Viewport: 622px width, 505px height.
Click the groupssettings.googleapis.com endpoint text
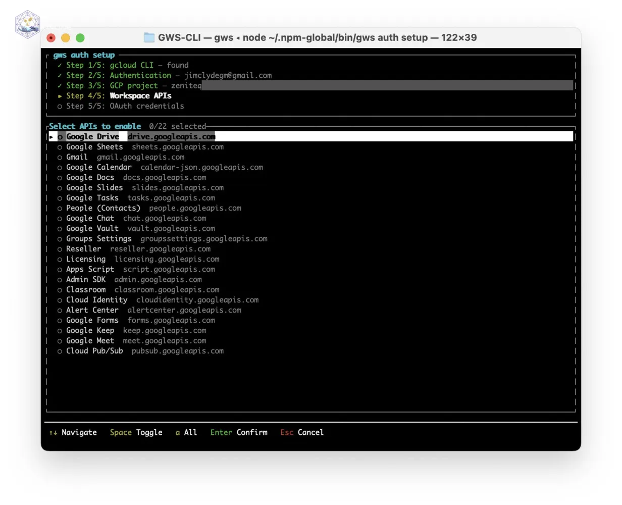pyautogui.click(x=204, y=238)
